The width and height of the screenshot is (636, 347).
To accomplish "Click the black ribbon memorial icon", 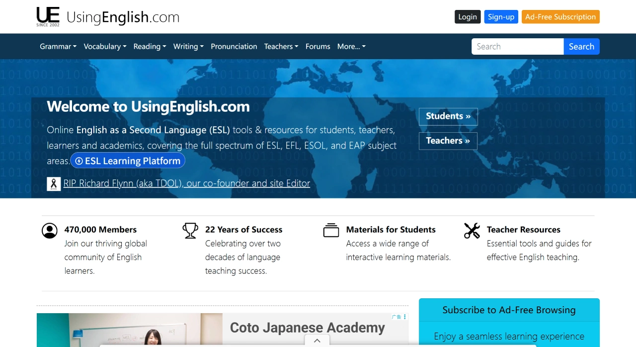I will click(54, 184).
